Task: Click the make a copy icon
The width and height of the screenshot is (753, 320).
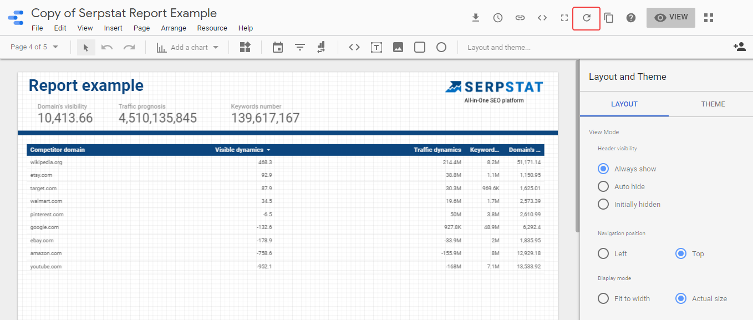Action: [609, 18]
